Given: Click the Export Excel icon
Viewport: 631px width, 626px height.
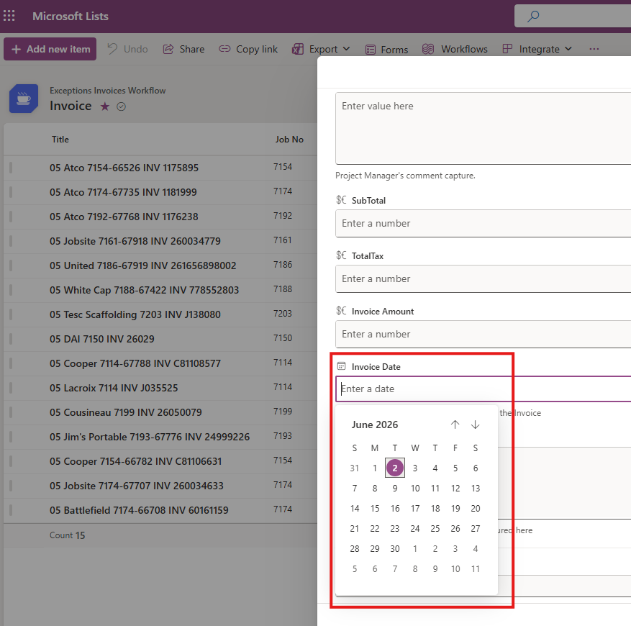Looking at the screenshot, I should click(x=298, y=49).
